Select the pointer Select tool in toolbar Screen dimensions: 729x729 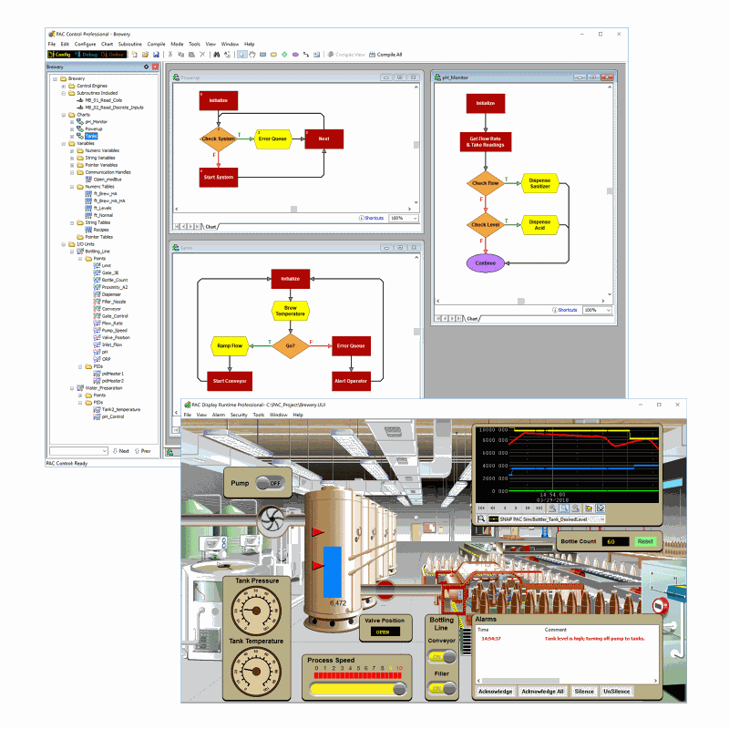(x=241, y=55)
